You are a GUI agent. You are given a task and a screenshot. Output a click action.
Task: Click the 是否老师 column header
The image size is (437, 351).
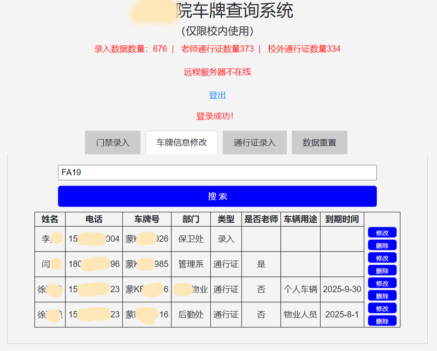pos(261,219)
